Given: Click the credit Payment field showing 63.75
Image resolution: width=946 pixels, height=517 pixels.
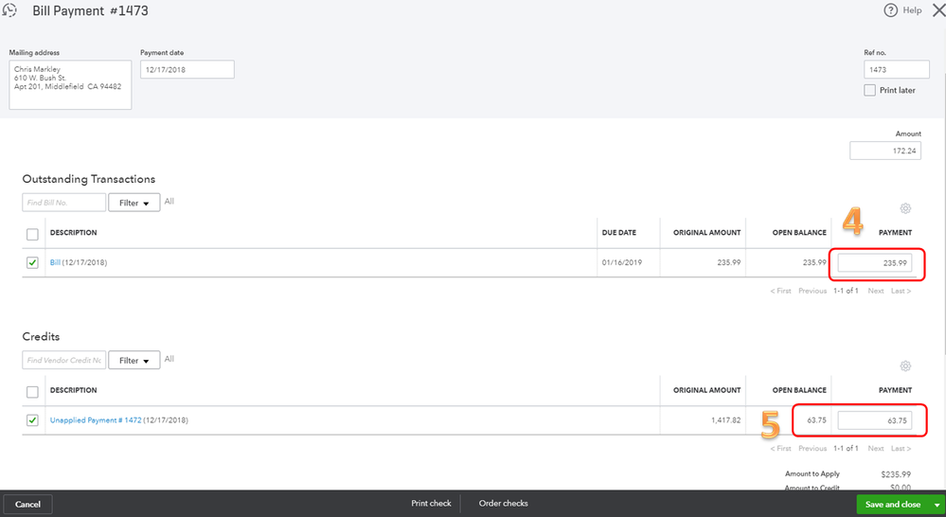Looking at the screenshot, I should click(874, 420).
